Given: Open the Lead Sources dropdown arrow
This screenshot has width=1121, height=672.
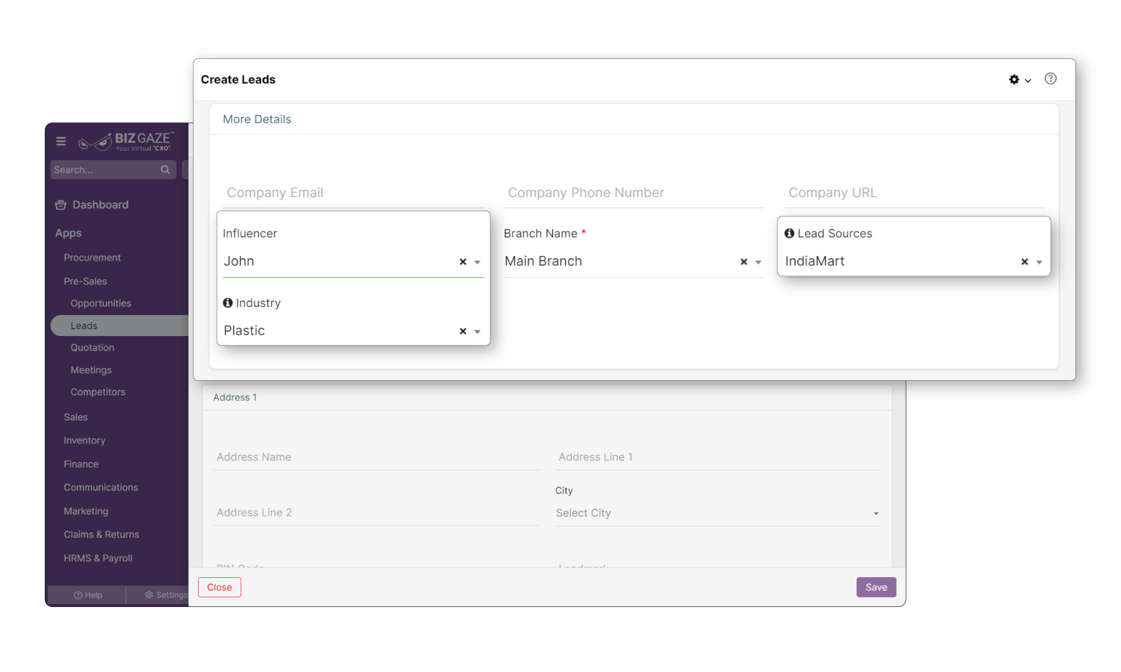Looking at the screenshot, I should point(1040,262).
